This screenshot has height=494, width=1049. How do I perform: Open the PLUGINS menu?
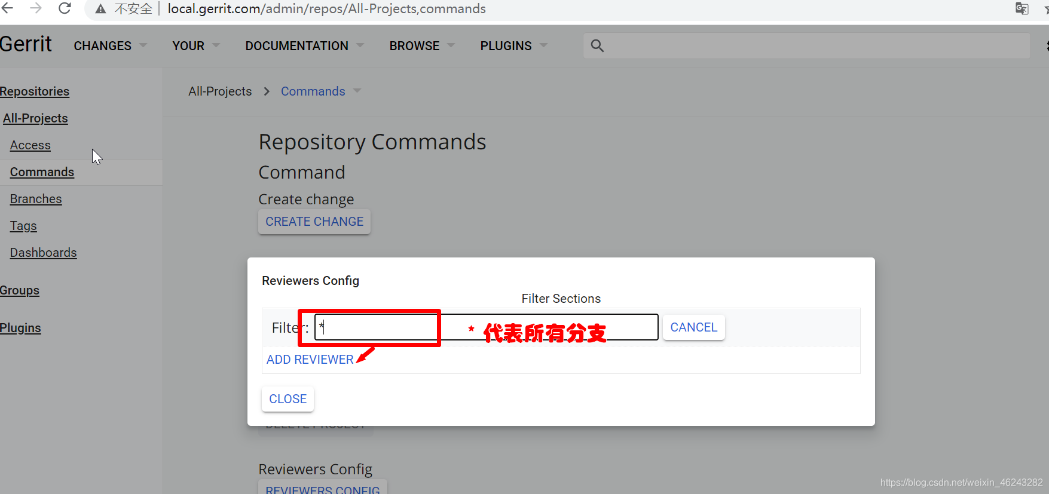(506, 46)
